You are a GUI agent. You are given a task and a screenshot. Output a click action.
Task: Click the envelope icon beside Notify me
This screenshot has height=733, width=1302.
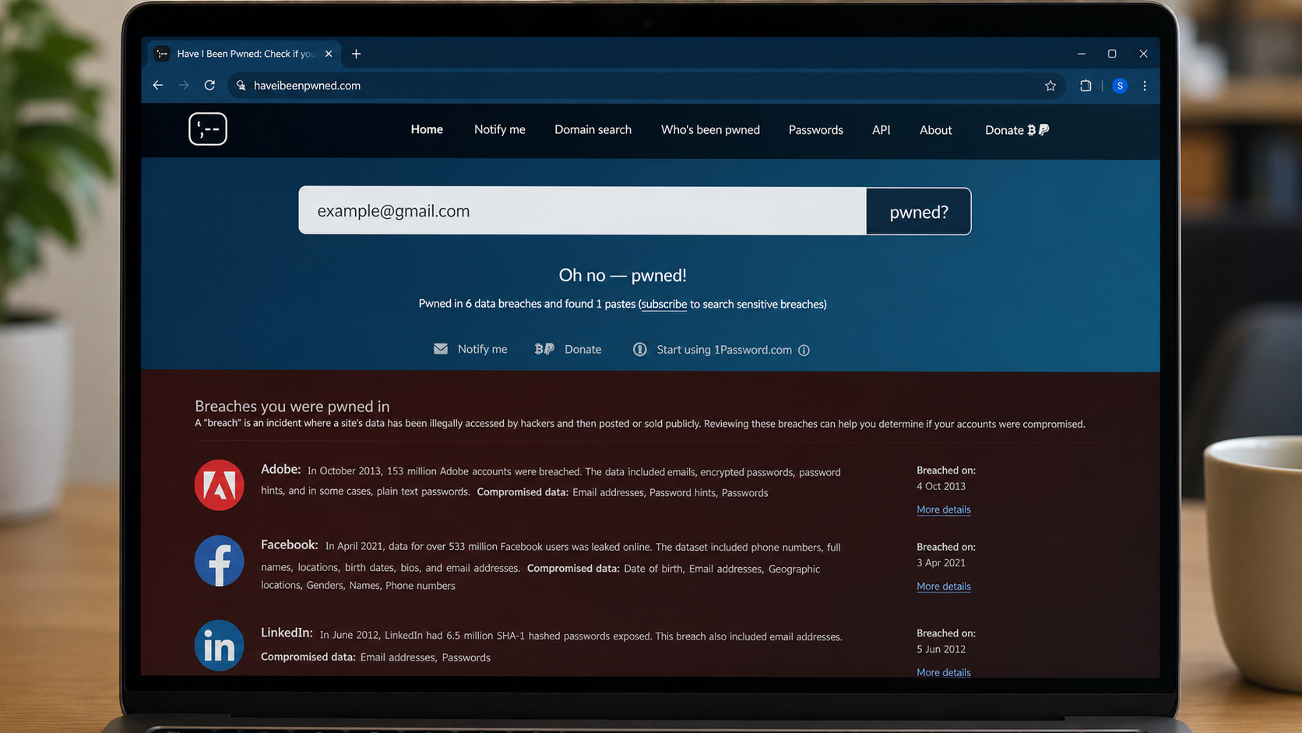coord(441,349)
